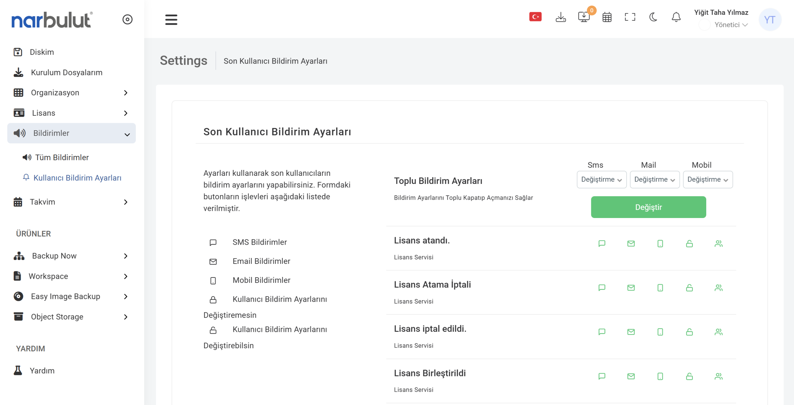Open Kullanıcı Bildirim Ayarları link
Screen dimensions: 794x405
(x=77, y=178)
